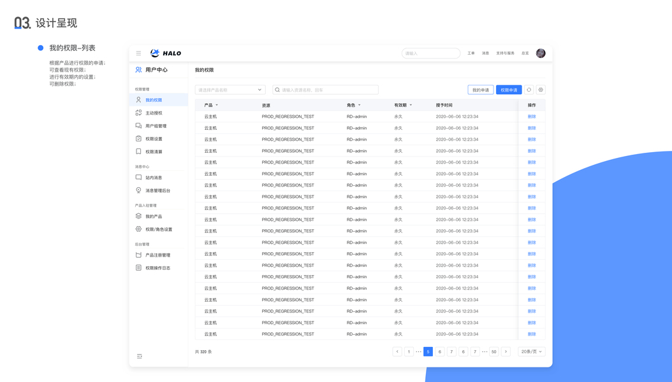Open 消息管理后台 via its sidebar icon
Screen dimensions: 672x382
(138, 190)
